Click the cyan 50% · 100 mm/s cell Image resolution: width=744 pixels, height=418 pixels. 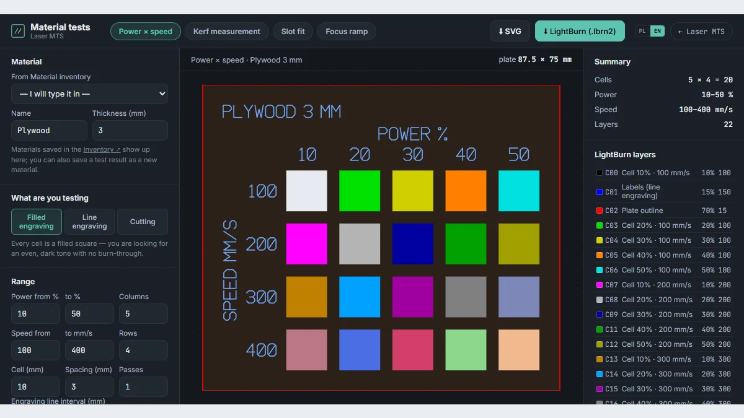(519, 191)
